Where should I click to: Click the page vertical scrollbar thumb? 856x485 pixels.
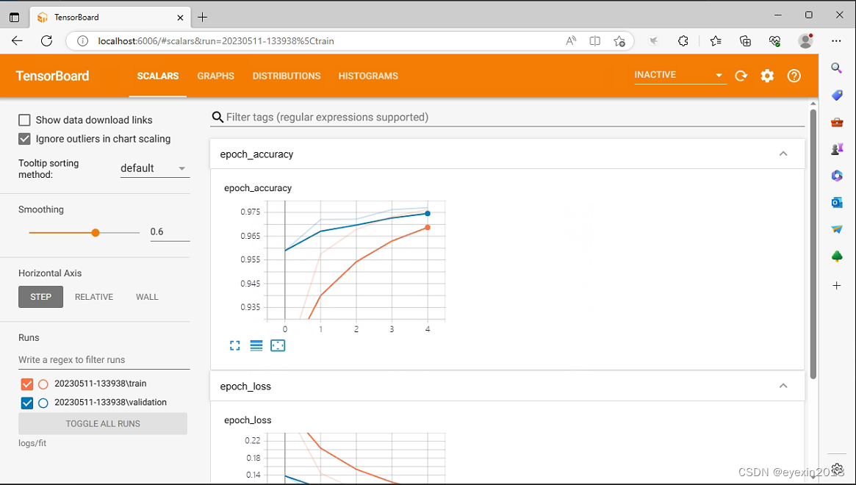(813, 243)
